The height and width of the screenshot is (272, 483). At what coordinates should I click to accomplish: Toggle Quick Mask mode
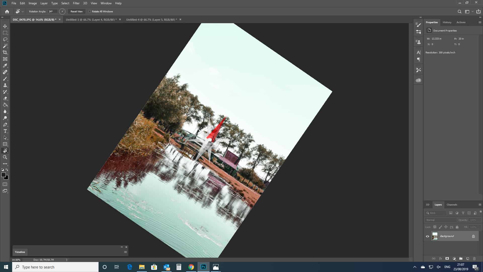(x=5, y=184)
